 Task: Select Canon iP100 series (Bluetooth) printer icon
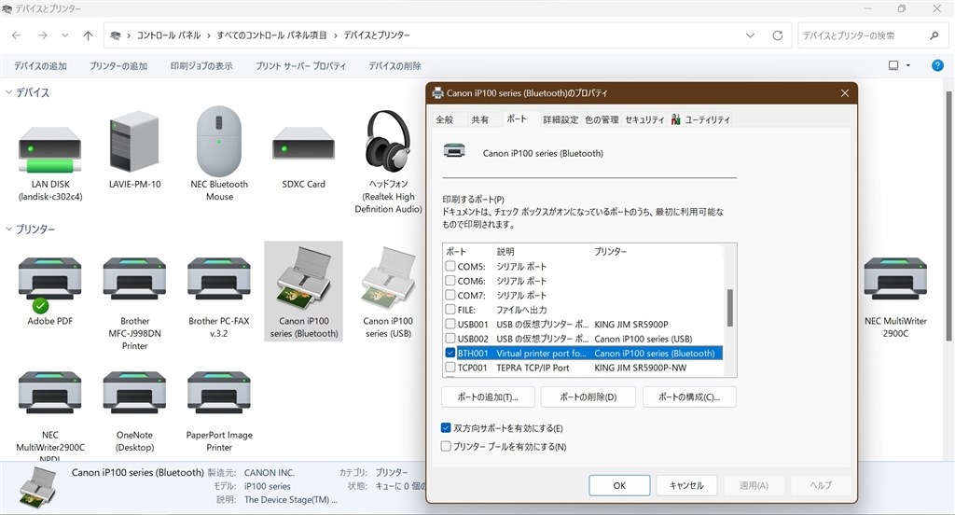(303, 277)
